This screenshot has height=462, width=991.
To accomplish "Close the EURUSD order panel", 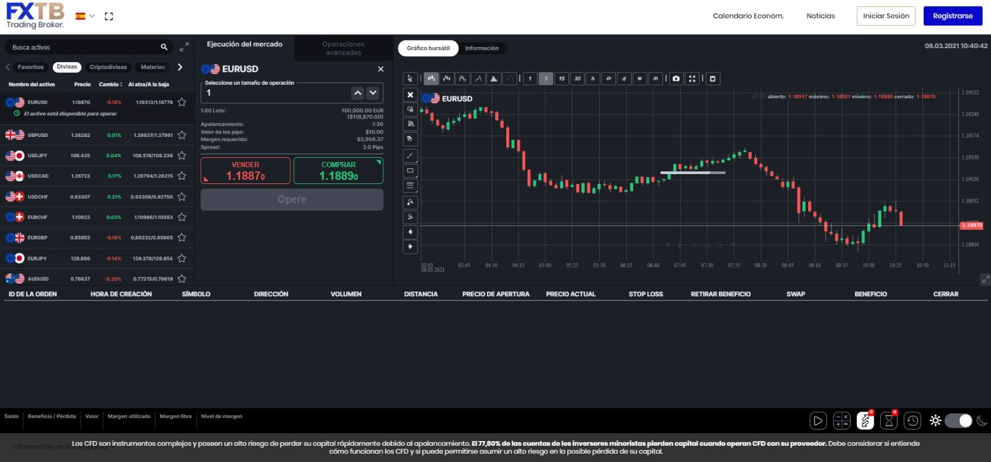I will [x=381, y=69].
